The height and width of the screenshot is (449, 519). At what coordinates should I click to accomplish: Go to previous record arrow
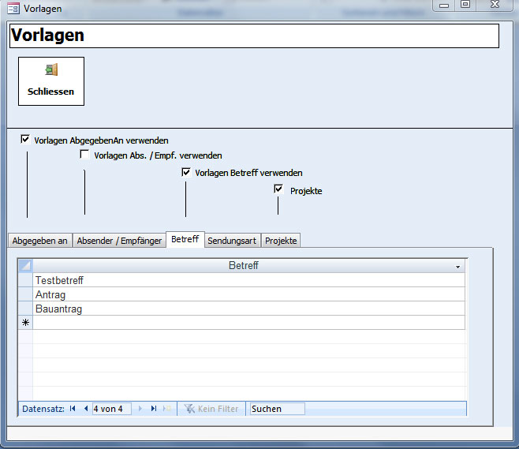[86, 409]
